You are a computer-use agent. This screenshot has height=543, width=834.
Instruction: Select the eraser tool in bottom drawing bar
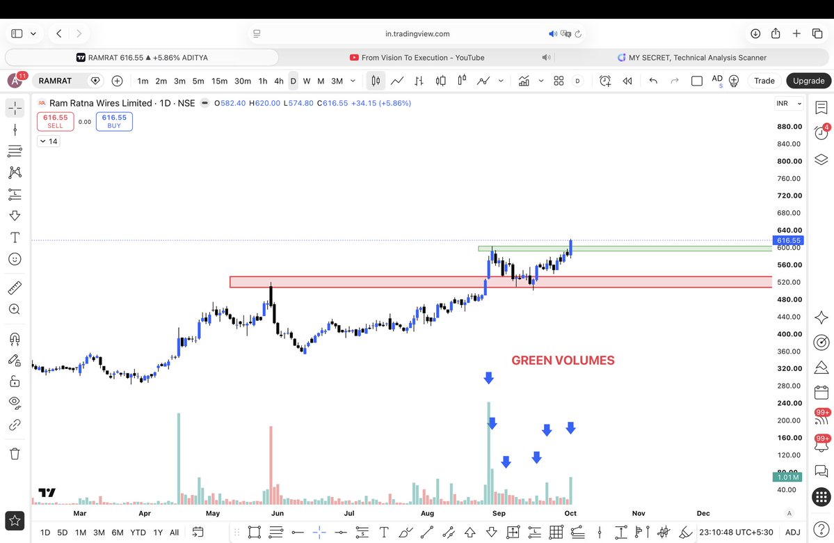click(686, 532)
